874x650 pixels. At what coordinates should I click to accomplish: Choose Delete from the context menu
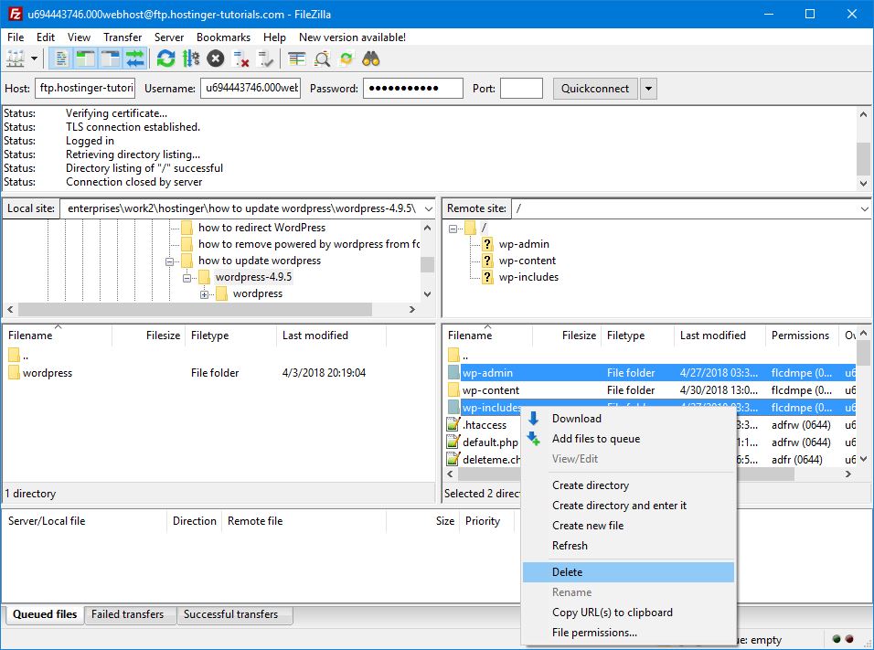coord(567,572)
